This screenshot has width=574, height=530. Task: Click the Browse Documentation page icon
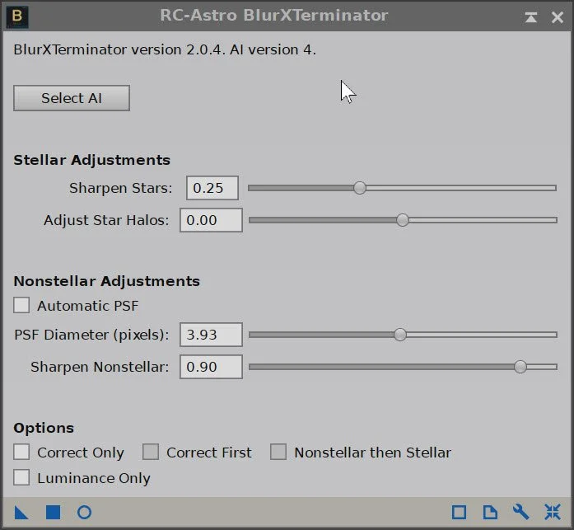click(x=490, y=513)
